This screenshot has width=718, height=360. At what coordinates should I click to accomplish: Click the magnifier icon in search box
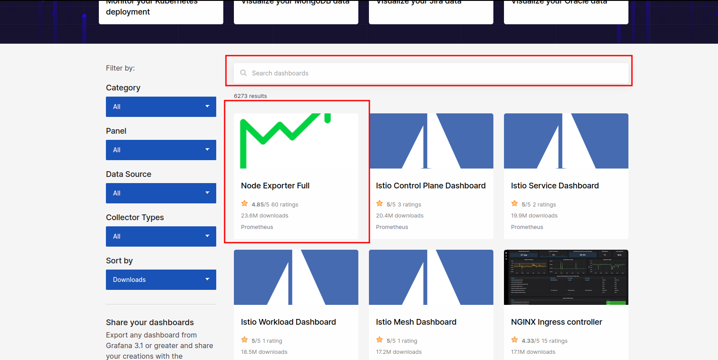click(x=243, y=73)
